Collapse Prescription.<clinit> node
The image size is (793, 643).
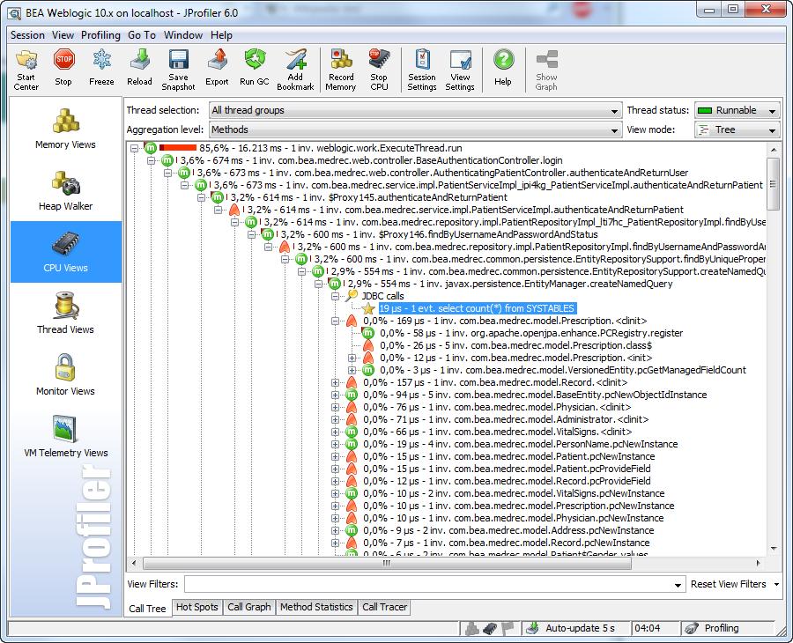[x=335, y=321]
